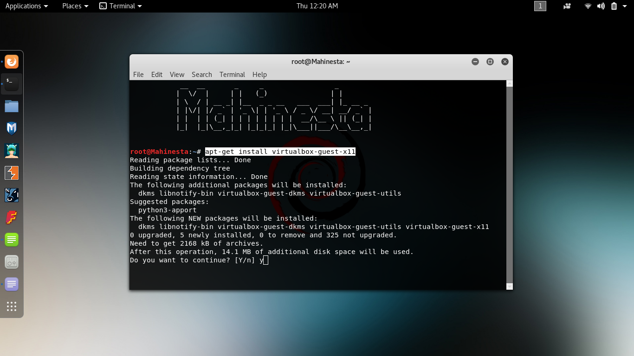Select workspace indicator 1
The height and width of the screenshot is (356, 634).
coord(540,6)
